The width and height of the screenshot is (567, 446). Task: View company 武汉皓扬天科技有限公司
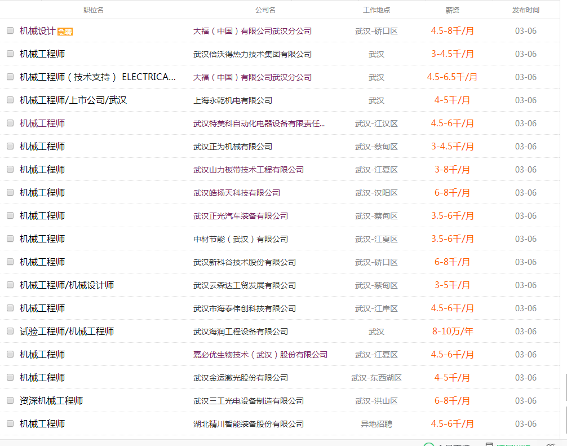point(237,193)
